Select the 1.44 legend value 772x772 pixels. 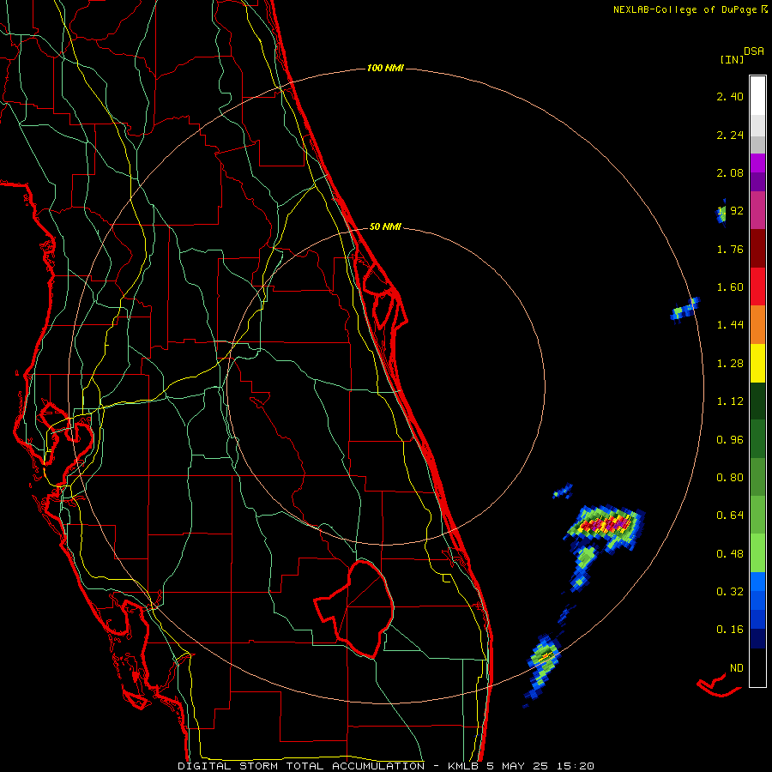[x=730, y=325]
